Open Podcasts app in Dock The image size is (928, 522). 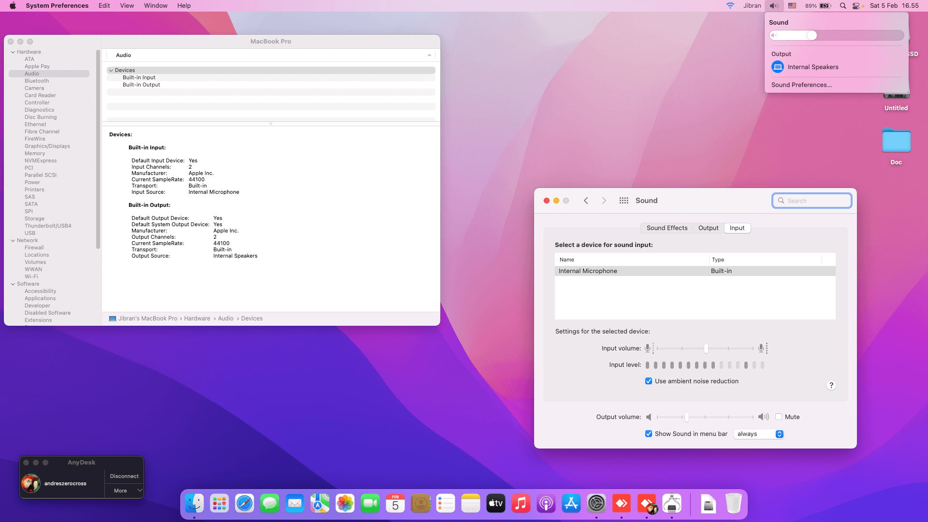tap(546, 504)
